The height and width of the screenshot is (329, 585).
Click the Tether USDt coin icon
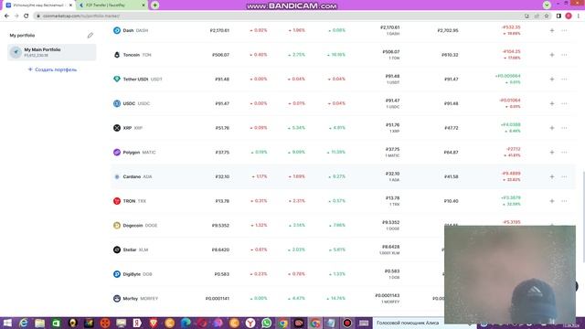[x=117, y=80]
